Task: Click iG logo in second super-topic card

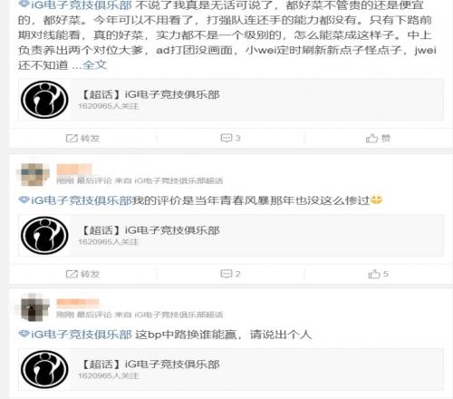Action: [x=44, y=236]
